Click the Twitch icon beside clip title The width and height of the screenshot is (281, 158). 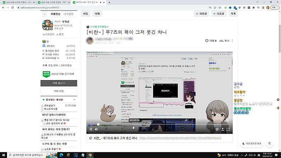coord(91,138)
